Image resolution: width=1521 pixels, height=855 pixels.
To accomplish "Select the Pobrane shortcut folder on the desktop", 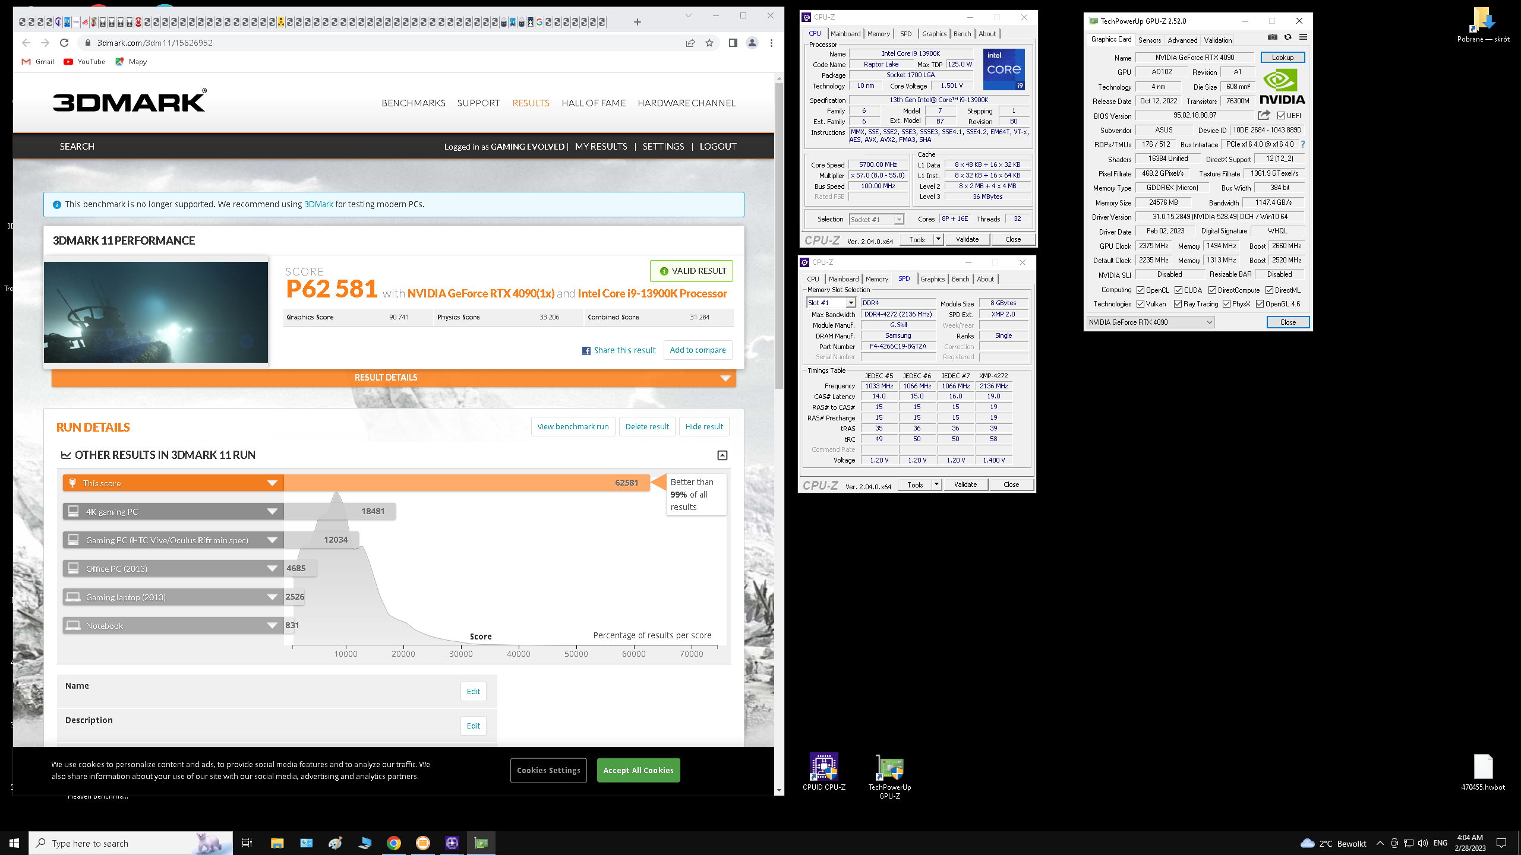I will [1483, 25].
